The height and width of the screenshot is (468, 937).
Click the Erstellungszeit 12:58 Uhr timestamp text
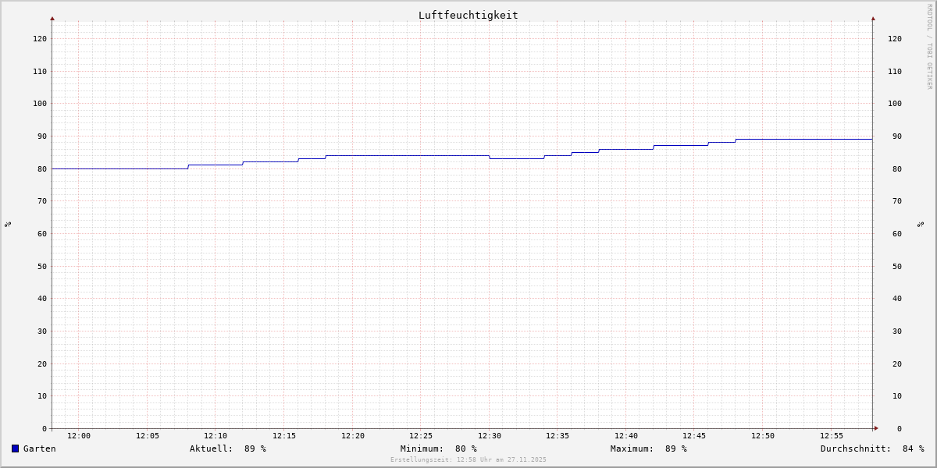(x=468, y=459)
